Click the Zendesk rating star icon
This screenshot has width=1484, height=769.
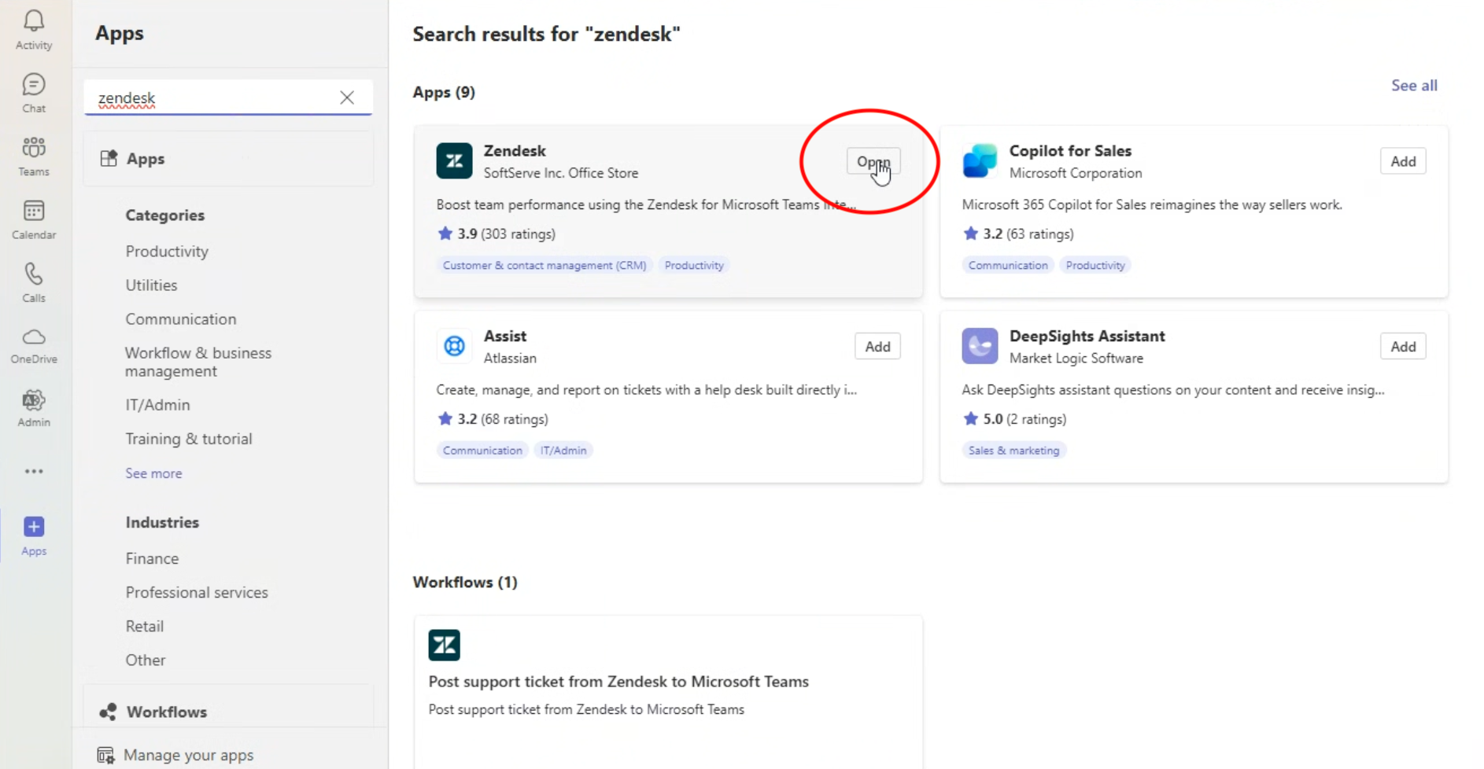(x=445, y=234)
